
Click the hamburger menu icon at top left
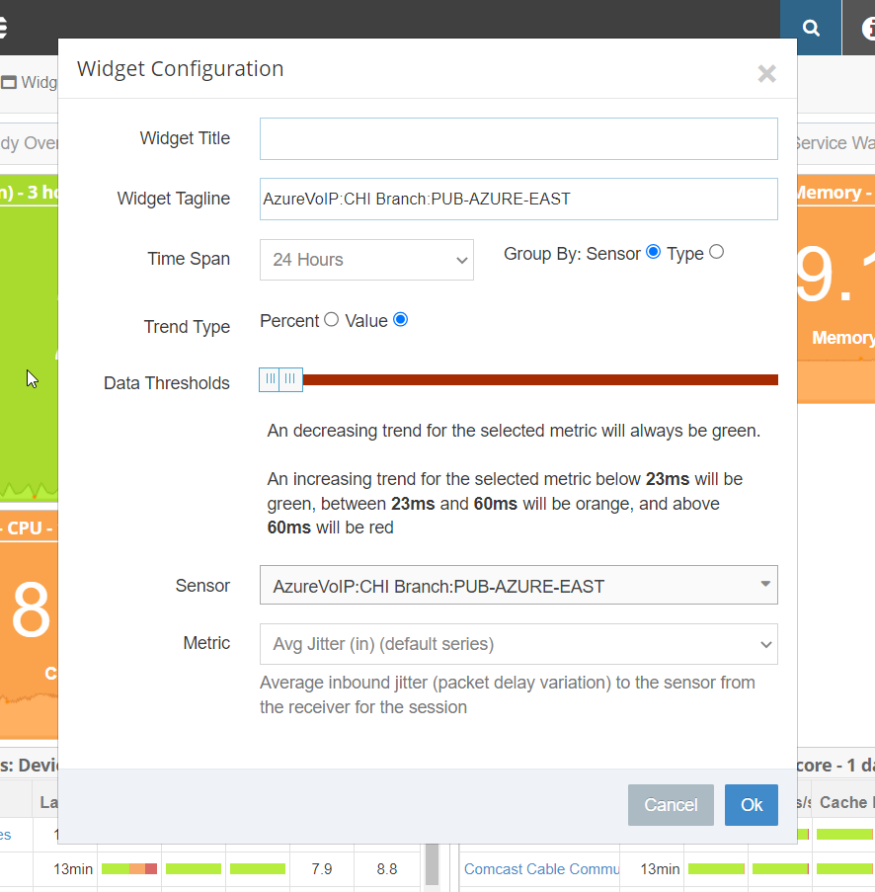pos(3,28)
